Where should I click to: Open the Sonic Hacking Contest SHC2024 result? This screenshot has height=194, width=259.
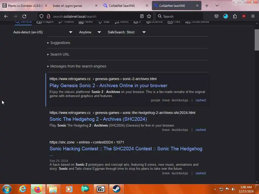pos(126,151)
